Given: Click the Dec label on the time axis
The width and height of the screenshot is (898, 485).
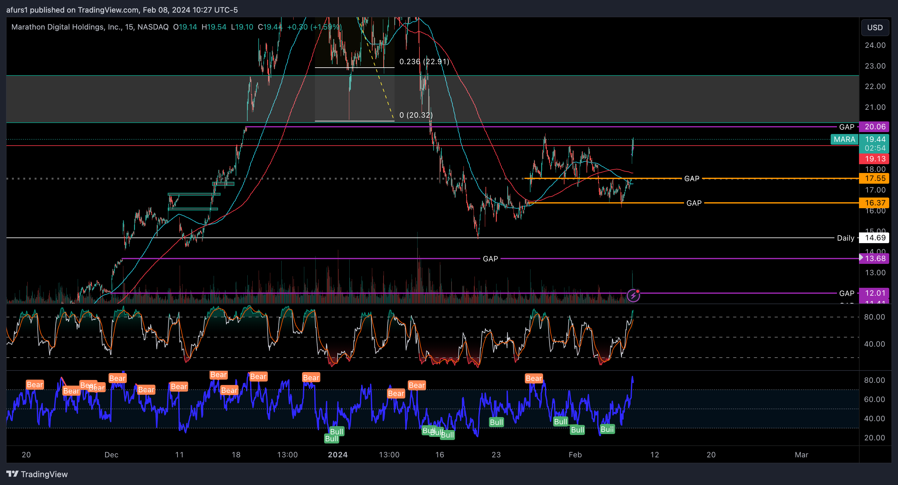Looking at the screenshot, I should (111, 455).
